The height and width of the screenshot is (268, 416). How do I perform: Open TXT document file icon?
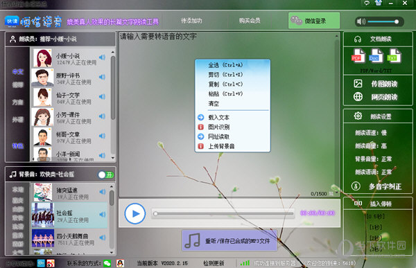point(394,56)
